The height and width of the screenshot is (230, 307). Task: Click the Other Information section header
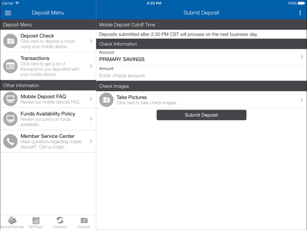pos(48,86)
